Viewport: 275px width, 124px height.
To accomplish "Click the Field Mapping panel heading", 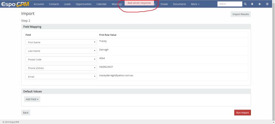I will [x=32, y=27].
